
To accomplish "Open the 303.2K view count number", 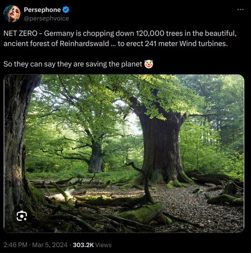I will coord(83,245).
